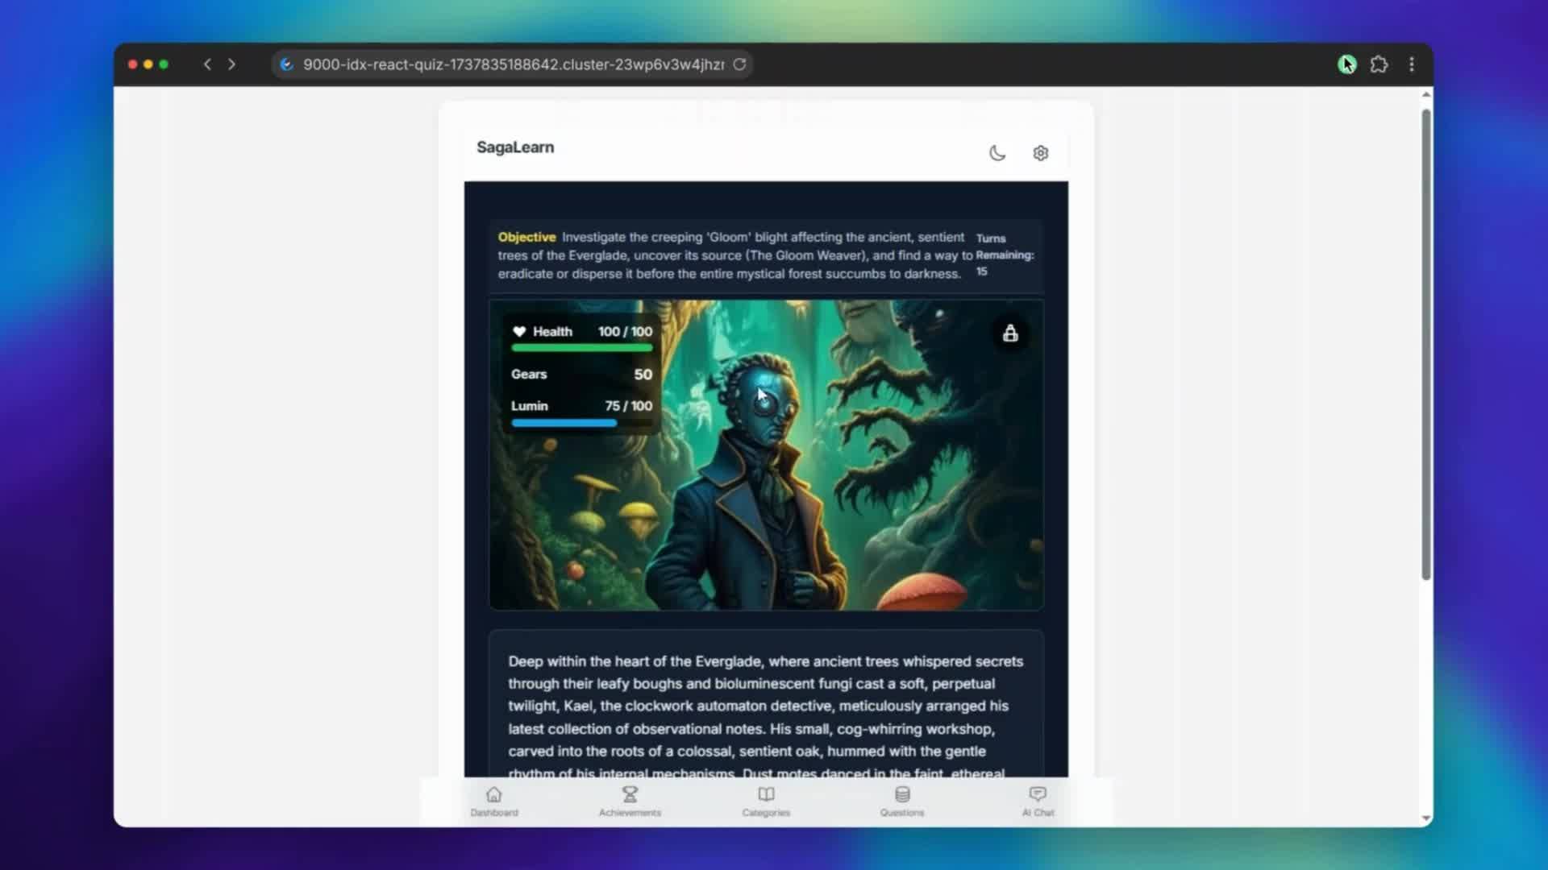Viewport: 1548px width, 870px height.
Task: Open the browser three-dot menu
Action: click(1413, 64)
